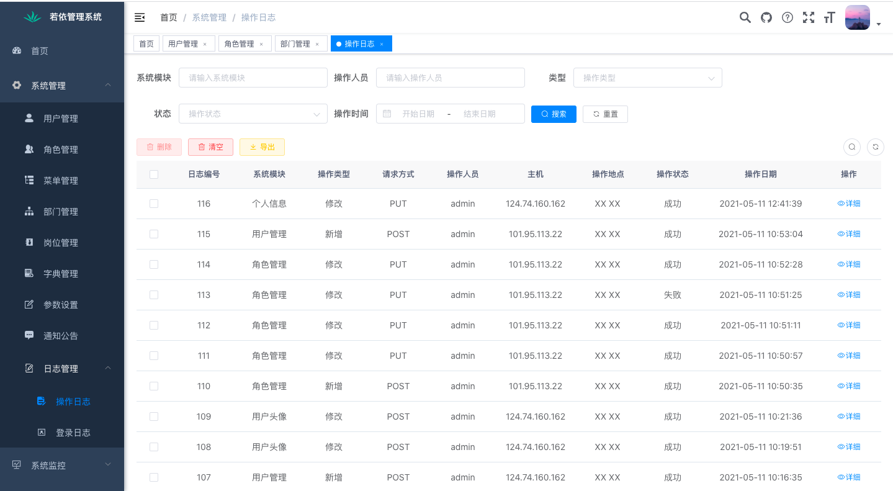Refresh the table with round refresh button
Screen dimensions: 893x491
pyautogui.click(x=876, y=147)
